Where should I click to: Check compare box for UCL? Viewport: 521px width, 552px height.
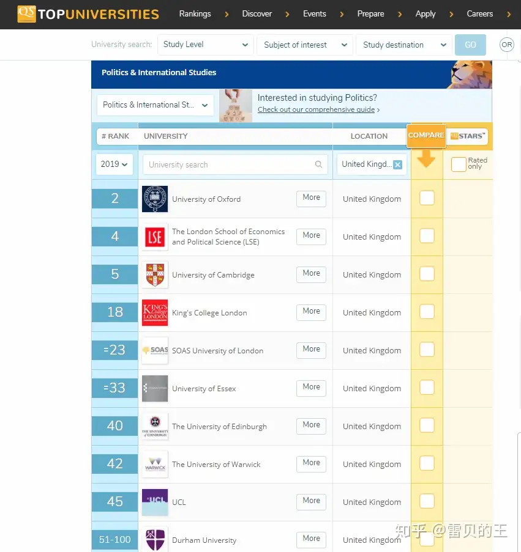[427, 501]
